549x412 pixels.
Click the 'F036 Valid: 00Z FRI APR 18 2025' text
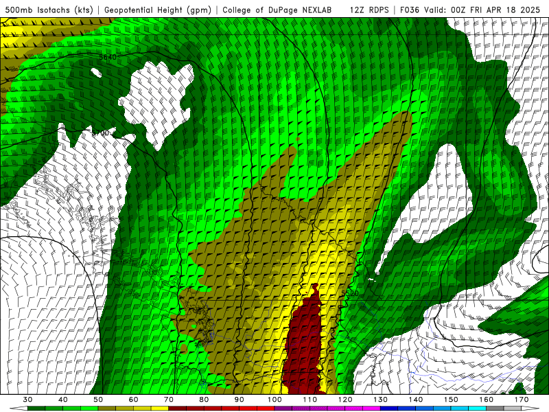[x=470, y=10]
